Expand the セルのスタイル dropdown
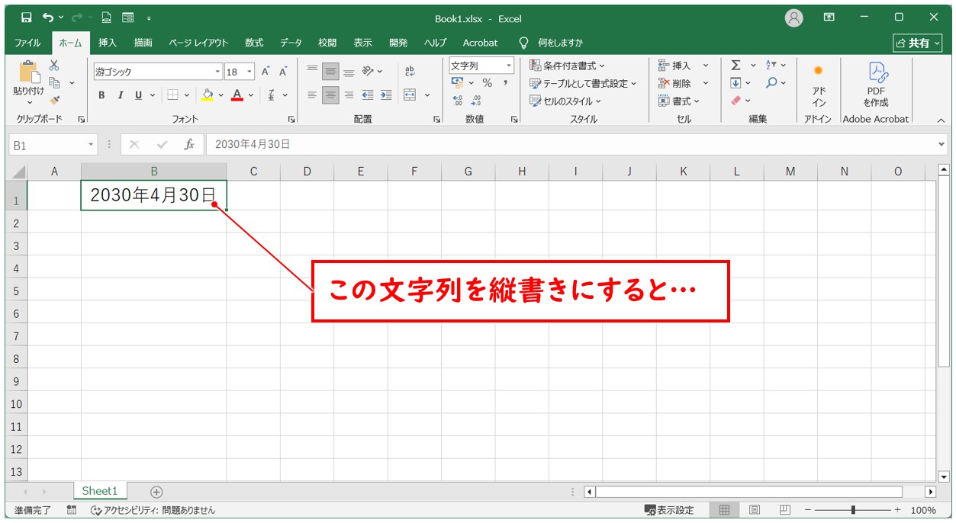The height and width of the screenshot is (523, 956). [598, 101]
